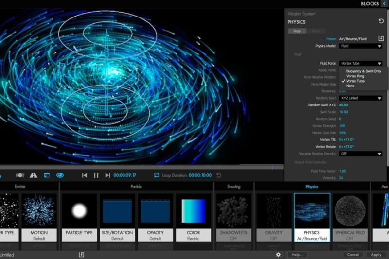Jump to the first frame
Image resolution: width=389 pixels, height=259 pixels.
coord(84,175)
